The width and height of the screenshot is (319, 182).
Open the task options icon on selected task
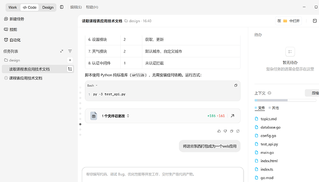tap(70, 69)
